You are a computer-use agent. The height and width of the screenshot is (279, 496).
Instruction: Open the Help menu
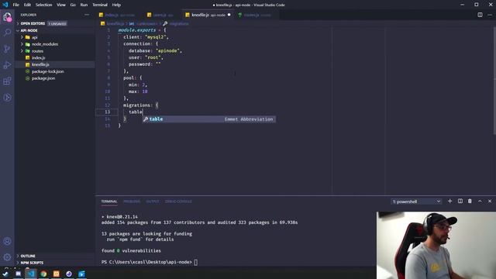pyautogui.click(x=116, y=5)
